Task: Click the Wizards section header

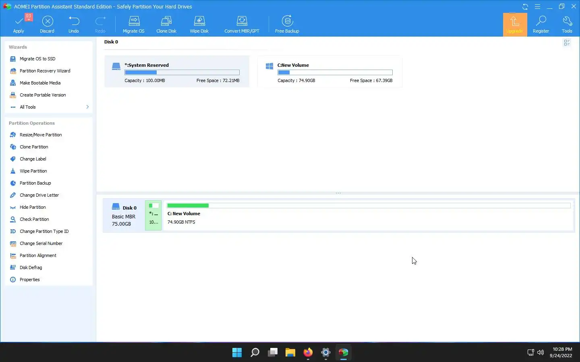Action: (18, 47)
